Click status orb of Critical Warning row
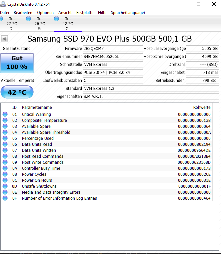The height and width of the screenshot is (254, 221). [x=5, y=114]
